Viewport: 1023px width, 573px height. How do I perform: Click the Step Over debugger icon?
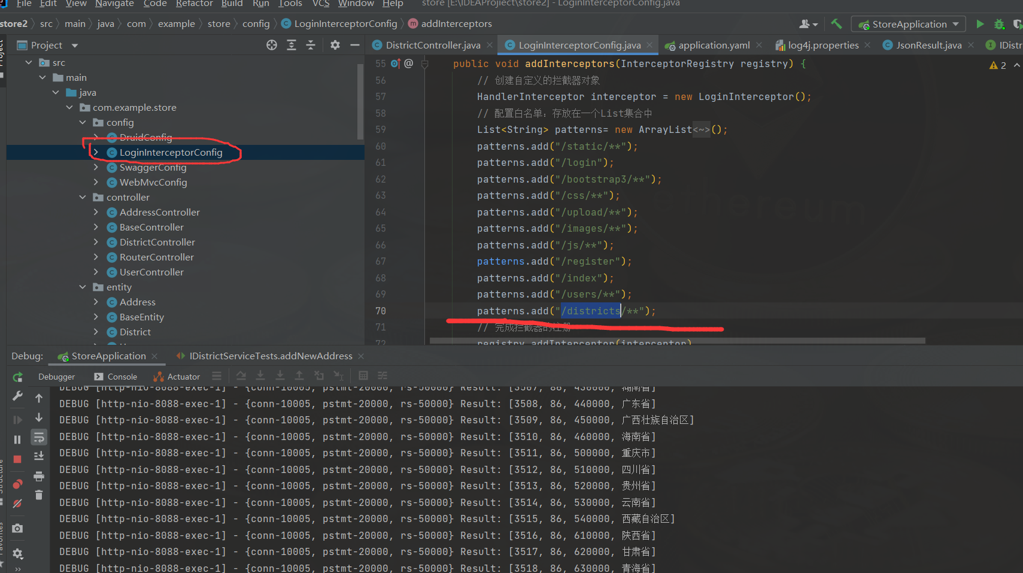click(241, 376)
